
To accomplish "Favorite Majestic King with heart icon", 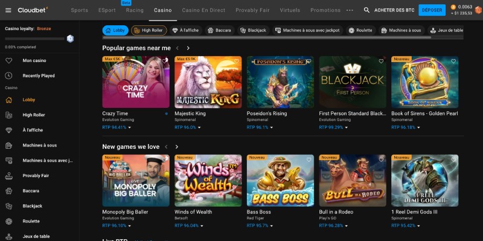I will (x=237, y=61).
